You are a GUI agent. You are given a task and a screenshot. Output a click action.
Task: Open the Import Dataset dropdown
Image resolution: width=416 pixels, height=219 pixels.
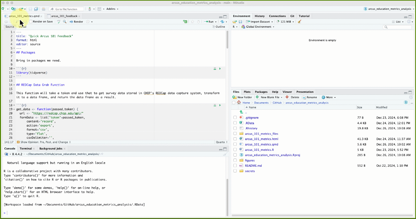point(260,22)
